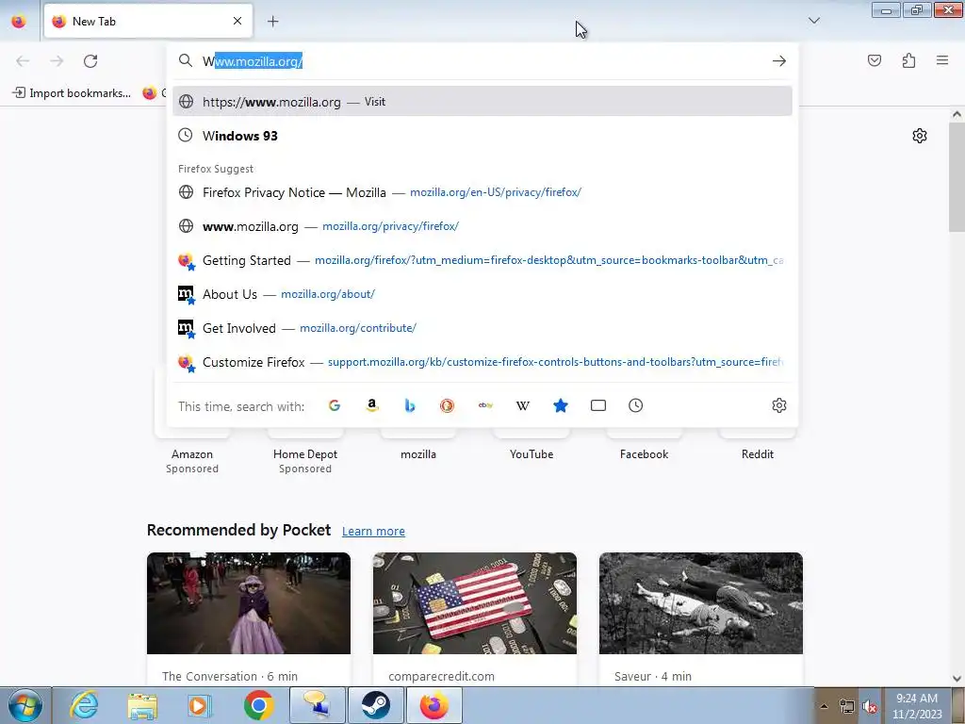Search bookmarks using the star icon
Screen dimensions: 965x724
pyautogui.click(x=560, y=405)
